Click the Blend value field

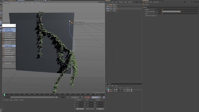pyautogui.click(x=159, y=14)
